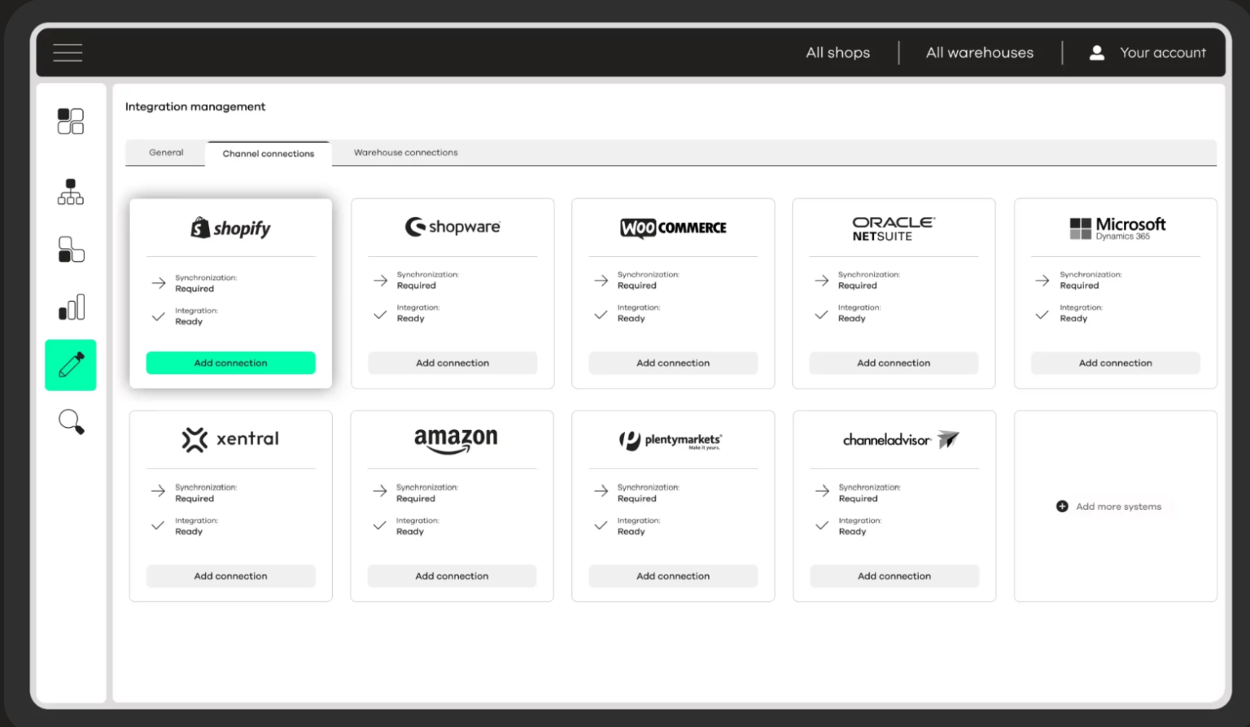1250x727 pixels.
Task: Click Shopify integration checkmark icon
Action: coord(159,316)
